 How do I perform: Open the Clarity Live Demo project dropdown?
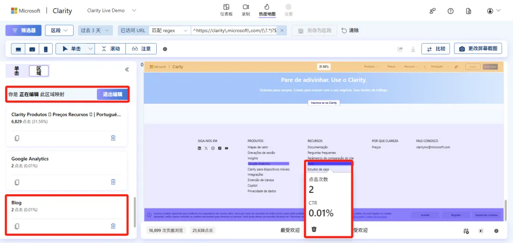[112, 10]
